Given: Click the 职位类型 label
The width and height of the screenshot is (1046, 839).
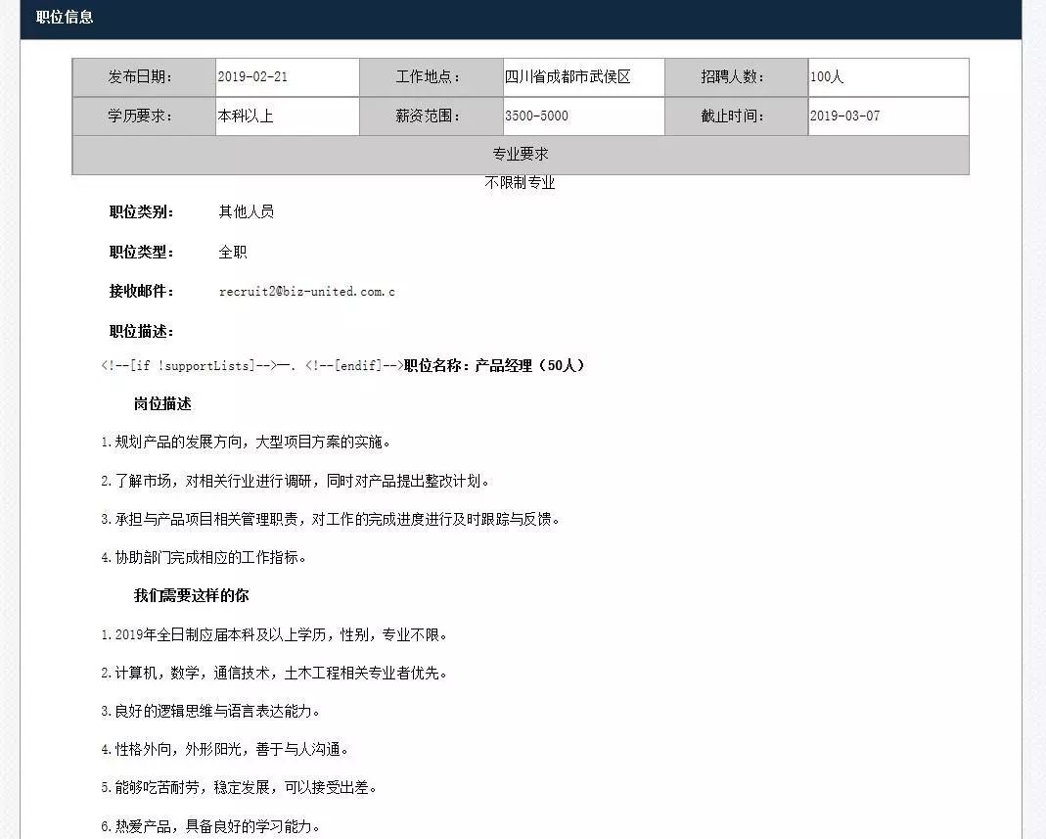Looking at the screenshot, I should coord(142,253).
